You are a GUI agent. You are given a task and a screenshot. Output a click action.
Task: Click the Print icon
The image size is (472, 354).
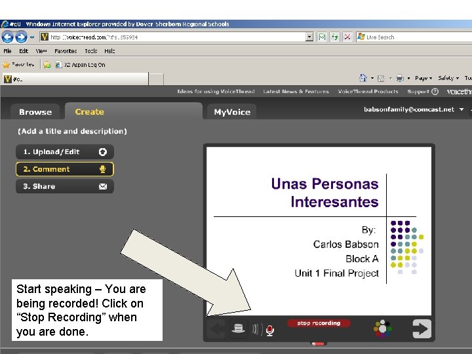(400, 78)
